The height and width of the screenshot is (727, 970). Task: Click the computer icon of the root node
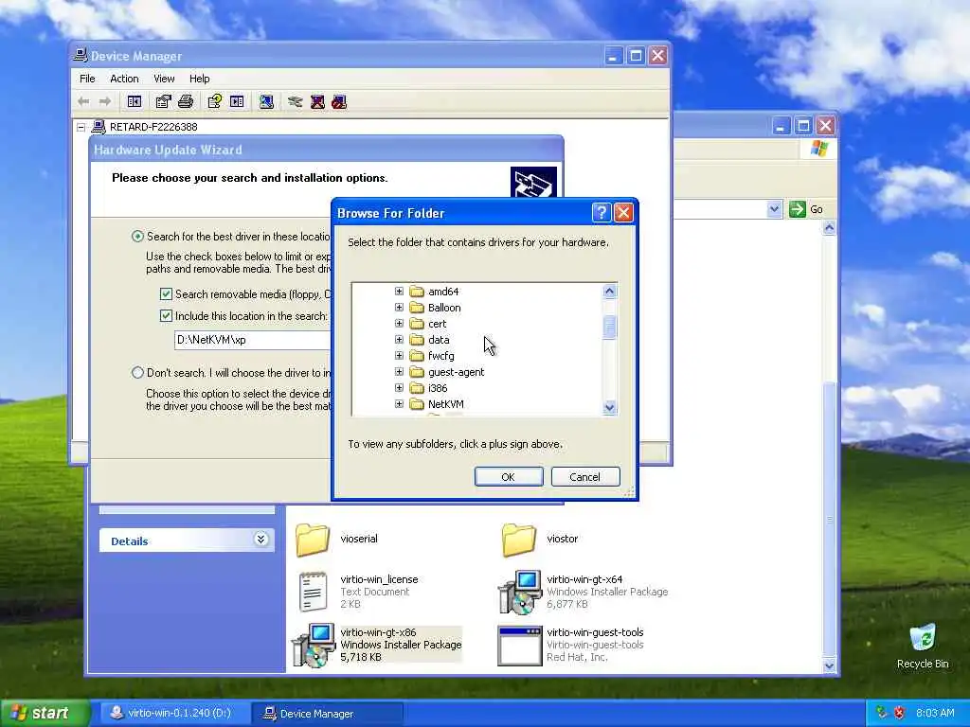pyautogui.click(x=99, y=127)
